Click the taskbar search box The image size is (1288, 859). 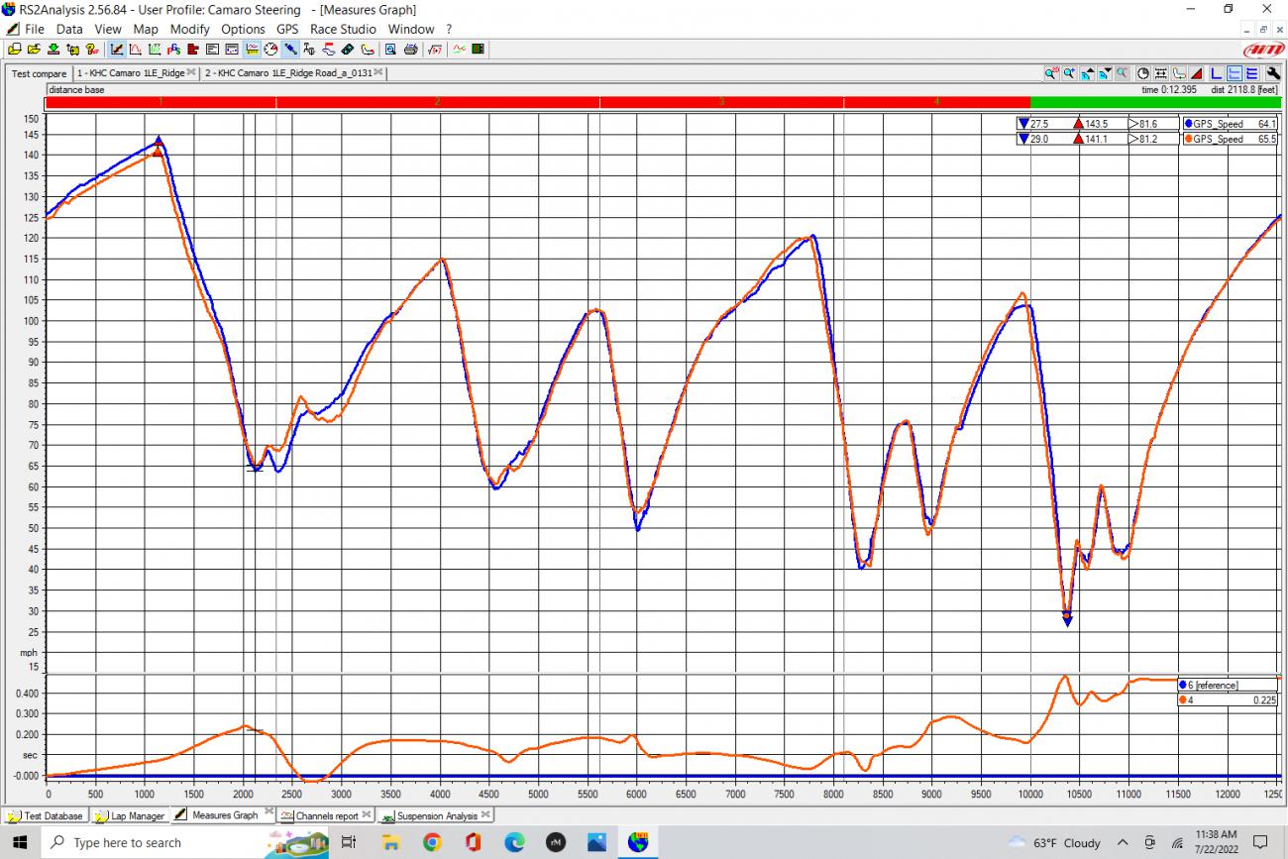pyautogui.click(x=183, y=843)
